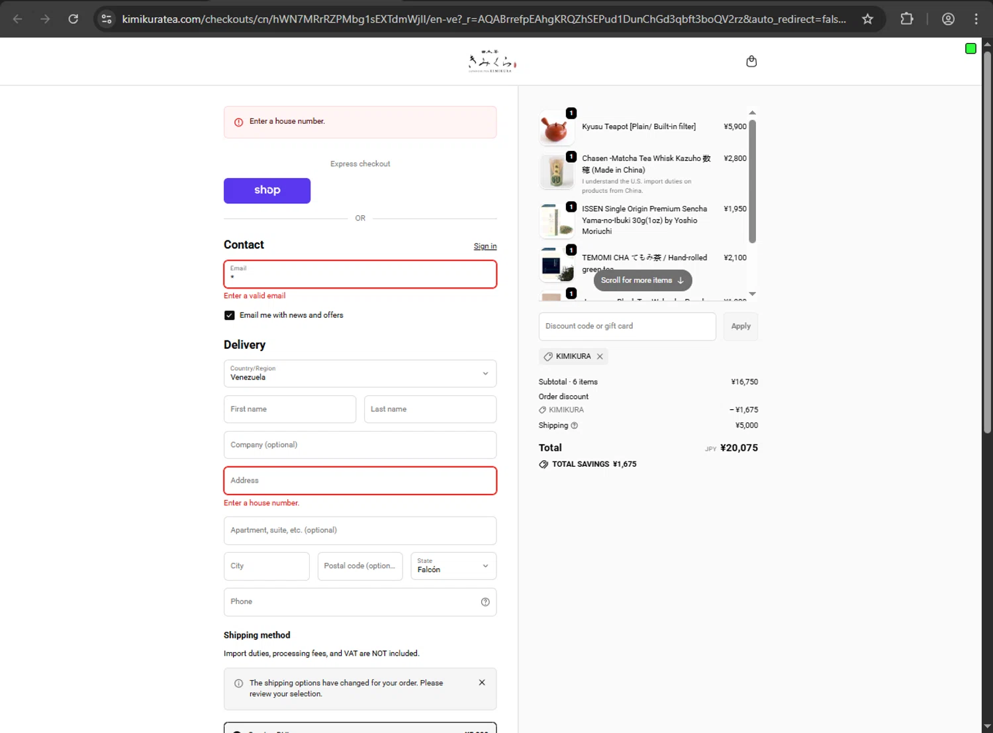
Task: Focus the Last name field
Action: pos(430,409)
